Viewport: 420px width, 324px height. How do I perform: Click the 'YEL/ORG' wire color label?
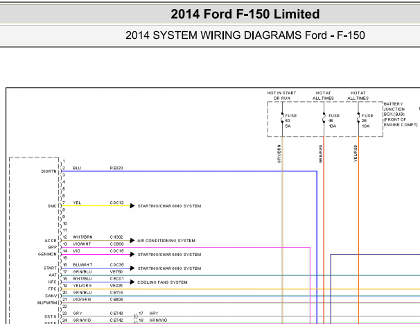click(x=82, y=286)
